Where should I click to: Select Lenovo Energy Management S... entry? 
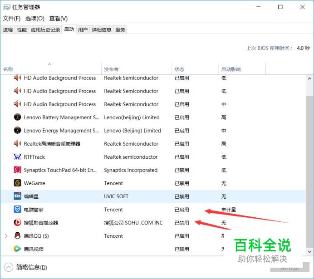tap(61, 131)
